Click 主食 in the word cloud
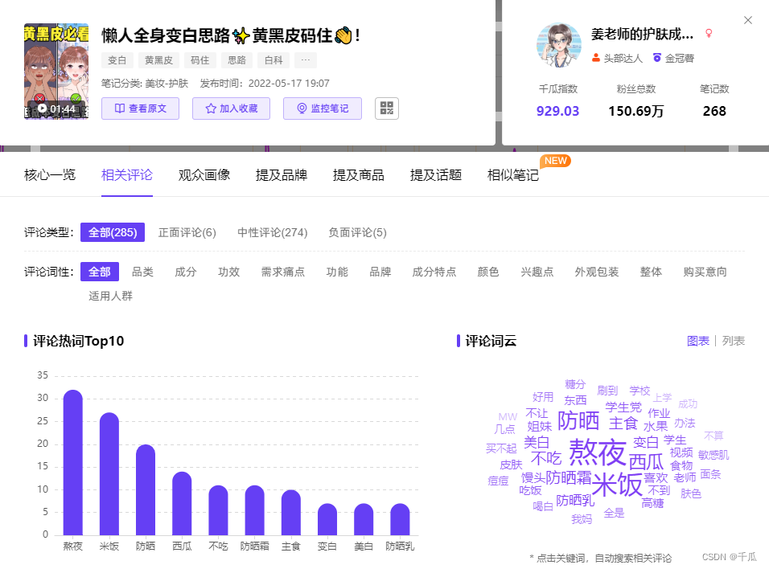Viewport: 769px width, 569px height. pyautogui.click(x=623, y=424)
